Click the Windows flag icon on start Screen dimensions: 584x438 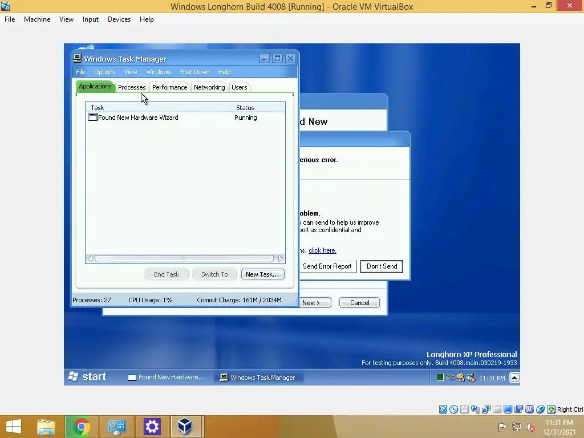click(x=74, y=376)
